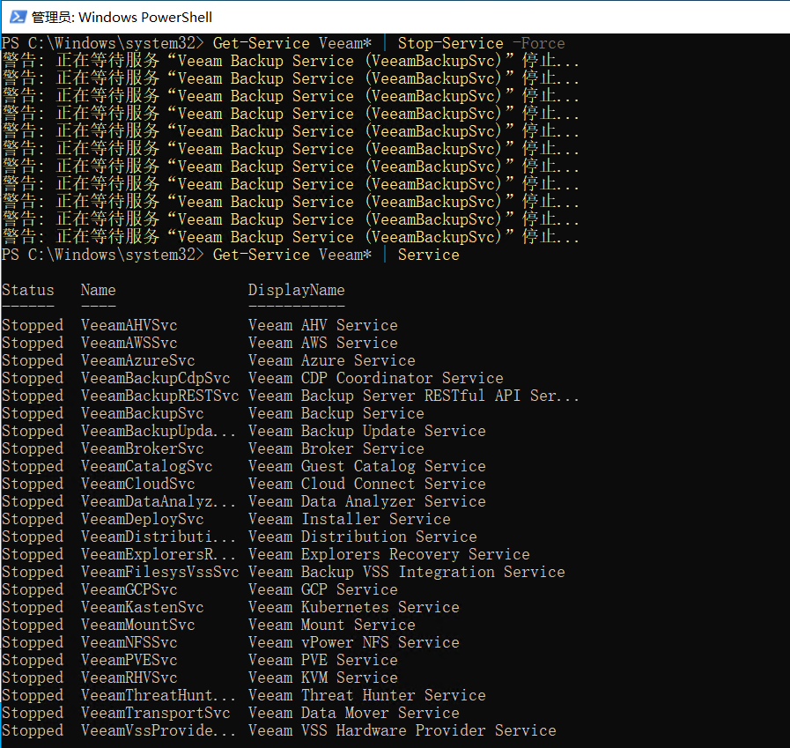
Task: Click 'Veeam CDP Coordinator Service' text
Action: (x=376, y=378)
